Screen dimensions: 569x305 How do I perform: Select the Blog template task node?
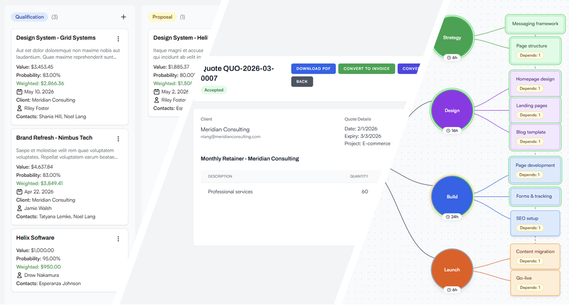[535, 137]
